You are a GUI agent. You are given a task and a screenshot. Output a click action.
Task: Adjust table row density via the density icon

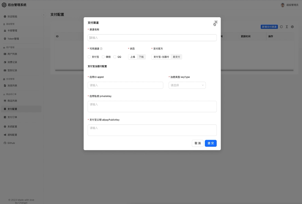(287, 27)
